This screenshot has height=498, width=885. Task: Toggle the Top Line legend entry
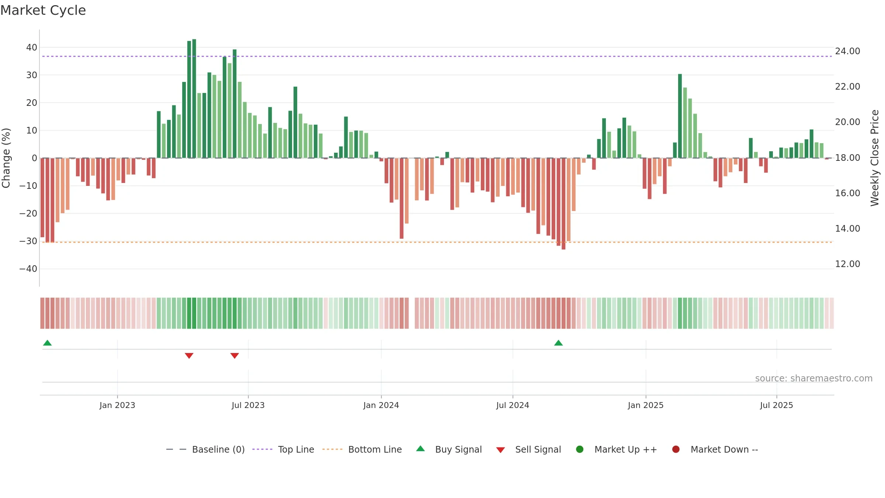coord(283,449)
